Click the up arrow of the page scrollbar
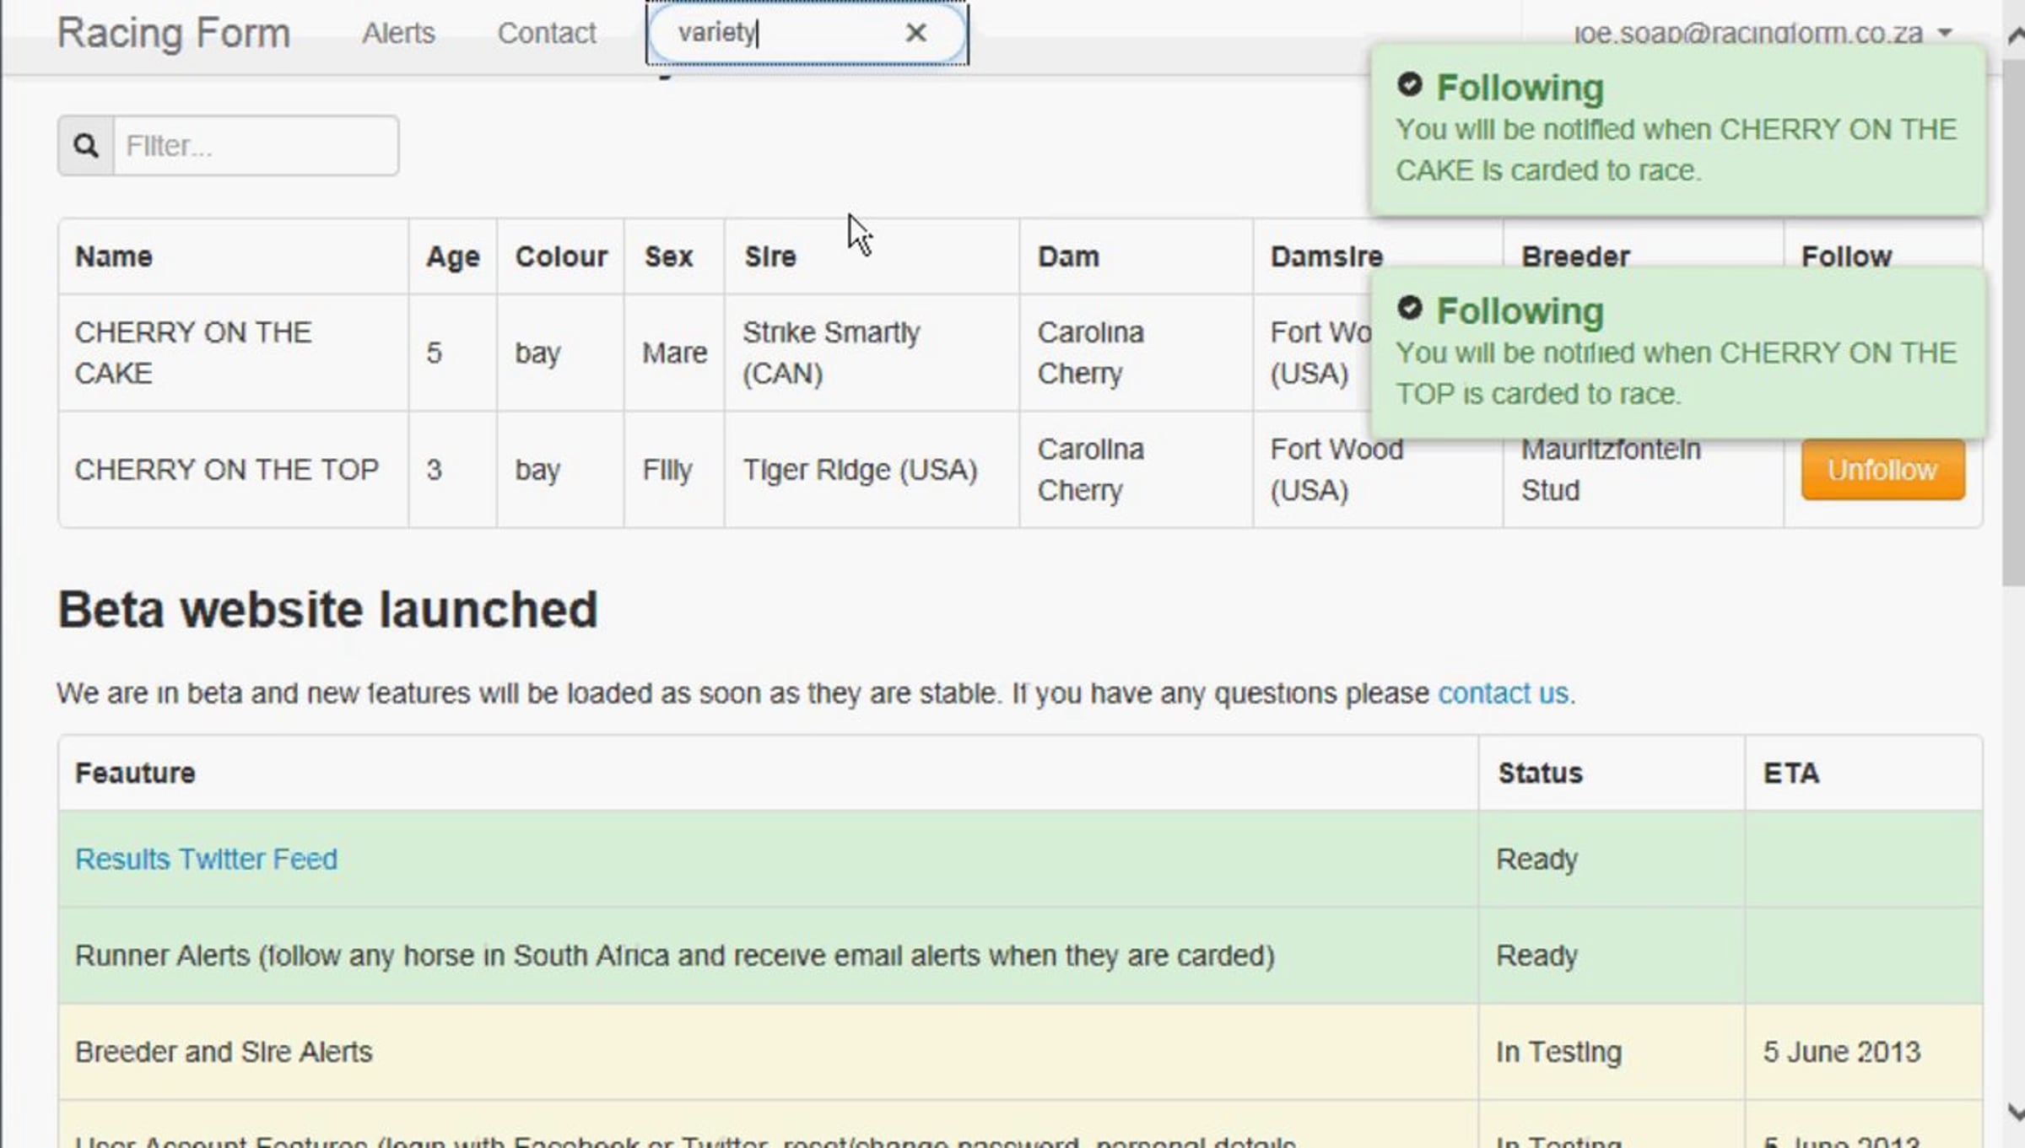2025x1148 pixels. click(x=2016, y=35)
